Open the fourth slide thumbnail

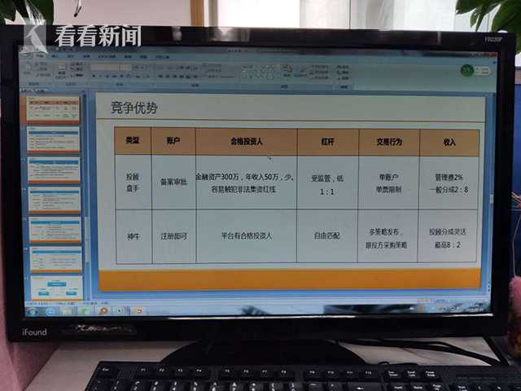pyautogui.click(x=55, y=200)
